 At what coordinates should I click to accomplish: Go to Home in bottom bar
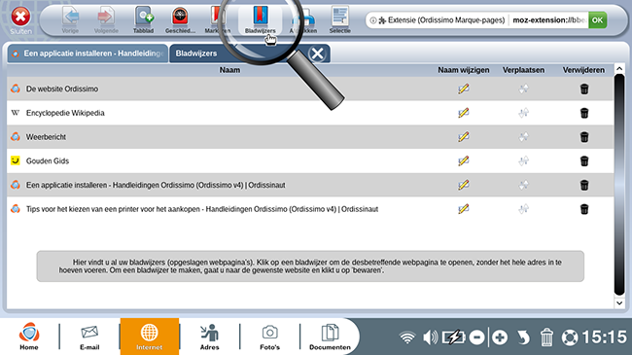[29, 337]
